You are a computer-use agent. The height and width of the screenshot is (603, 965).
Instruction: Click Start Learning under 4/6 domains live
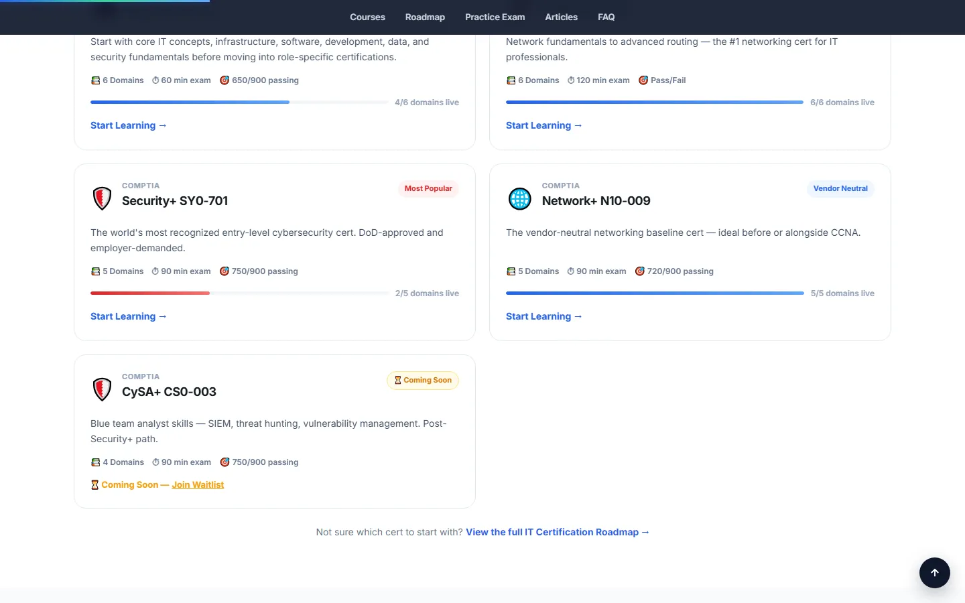pos(129,125)
